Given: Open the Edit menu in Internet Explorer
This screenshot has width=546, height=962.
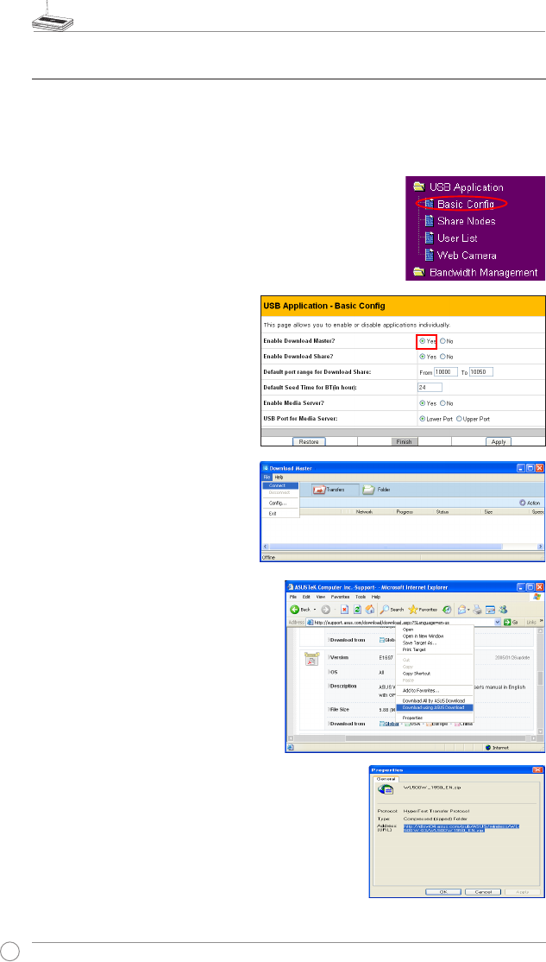Looking at the screenshot, I should [304, 597].
